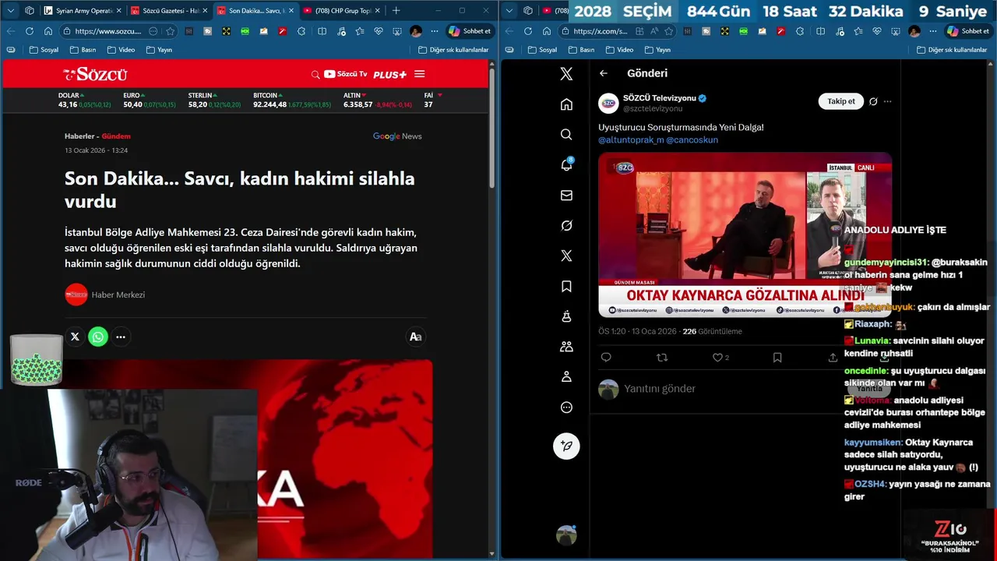The height and width of the screenshot is (561, 997).
Task: Favorite the sozcu.com page with star
Action: click(x=171, y=31)
